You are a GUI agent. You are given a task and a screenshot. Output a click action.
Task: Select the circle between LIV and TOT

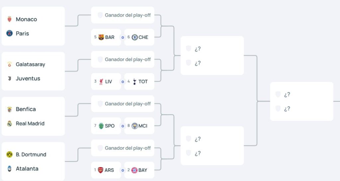click(x=123, y=82)
